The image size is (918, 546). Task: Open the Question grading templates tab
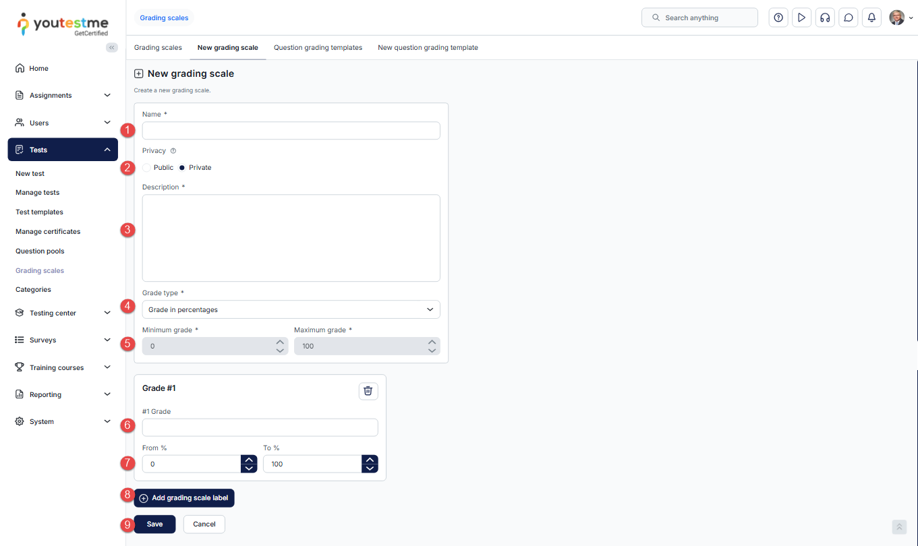(x=318, y=48)
